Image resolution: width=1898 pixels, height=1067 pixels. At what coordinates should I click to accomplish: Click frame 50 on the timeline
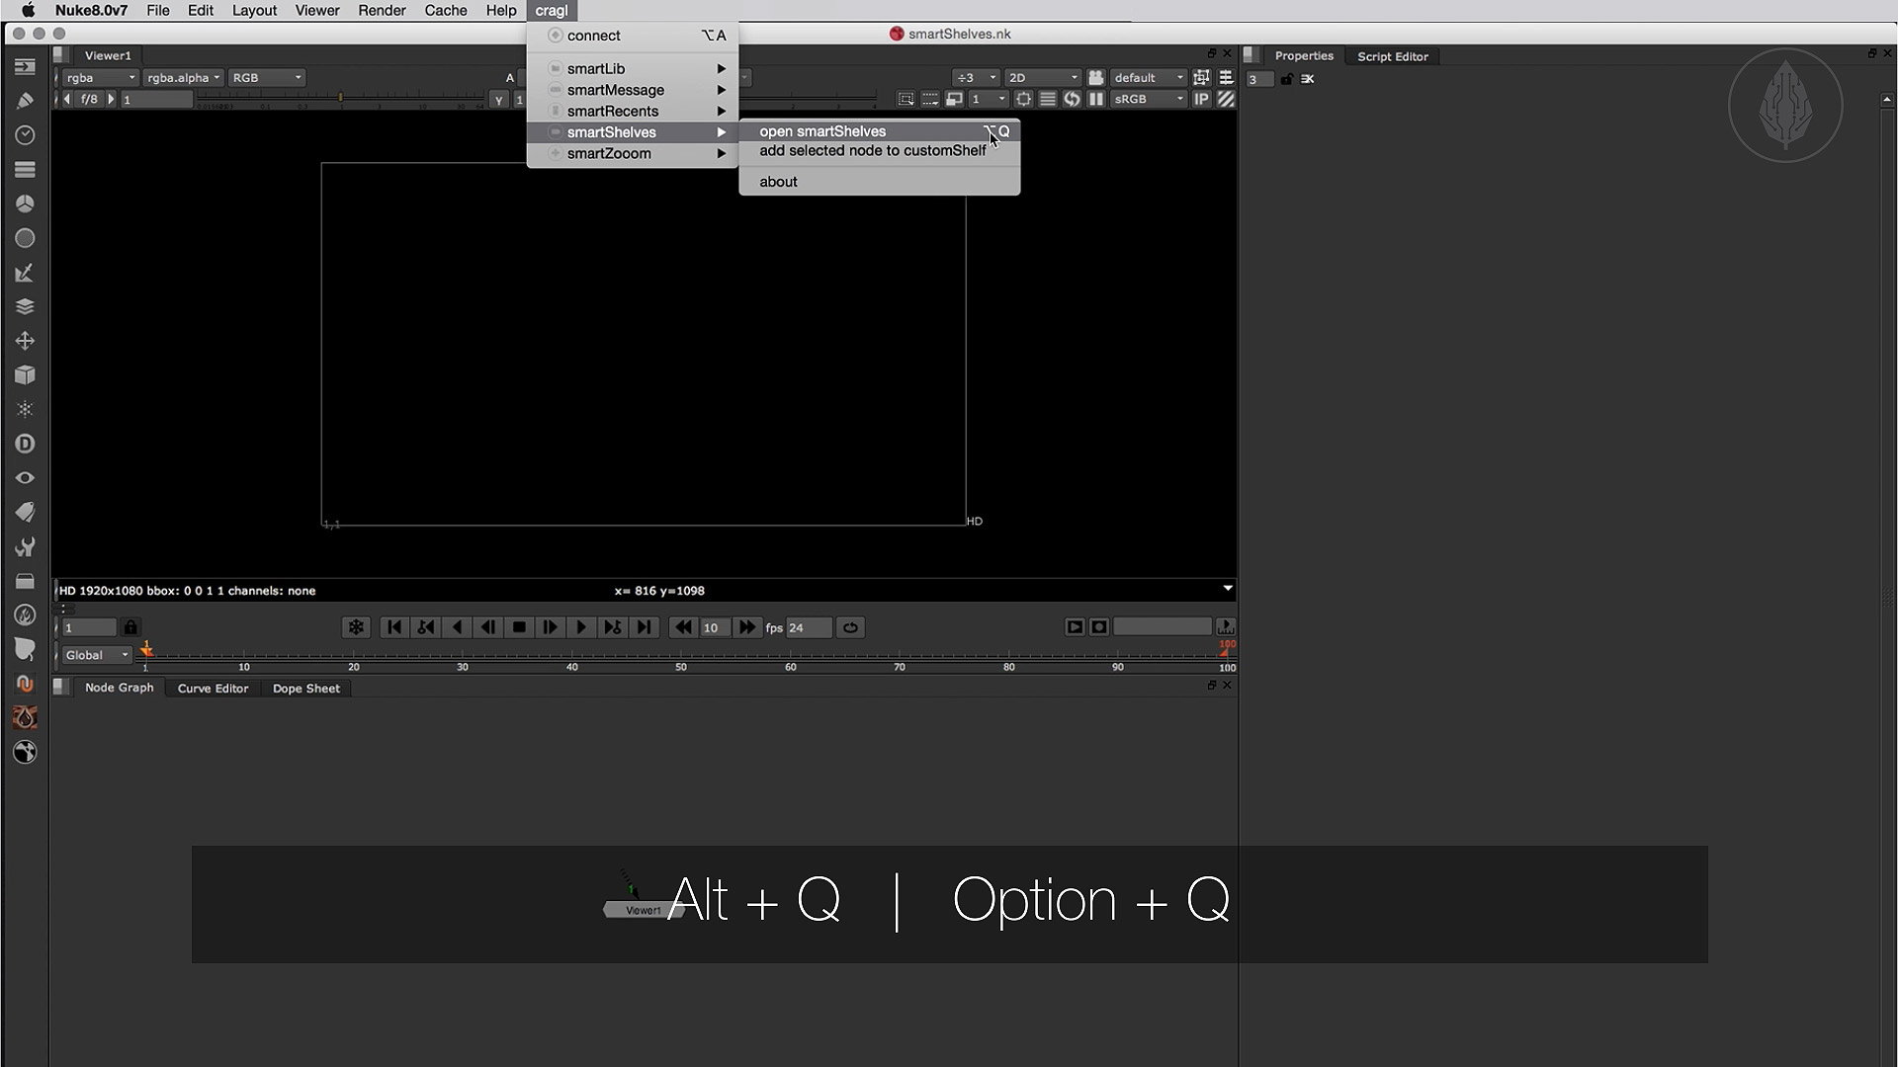pos(681,656)
